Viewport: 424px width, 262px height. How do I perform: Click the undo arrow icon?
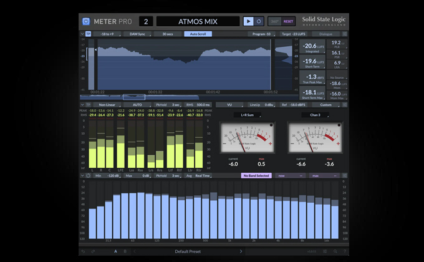click(x=83, y=251)
